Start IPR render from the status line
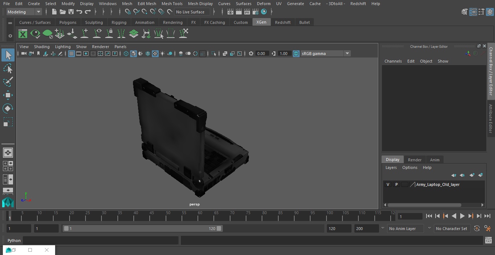 pyautogui.click(x=247, y=12)
